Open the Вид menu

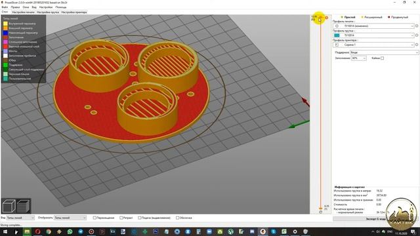tap(34, 7)
